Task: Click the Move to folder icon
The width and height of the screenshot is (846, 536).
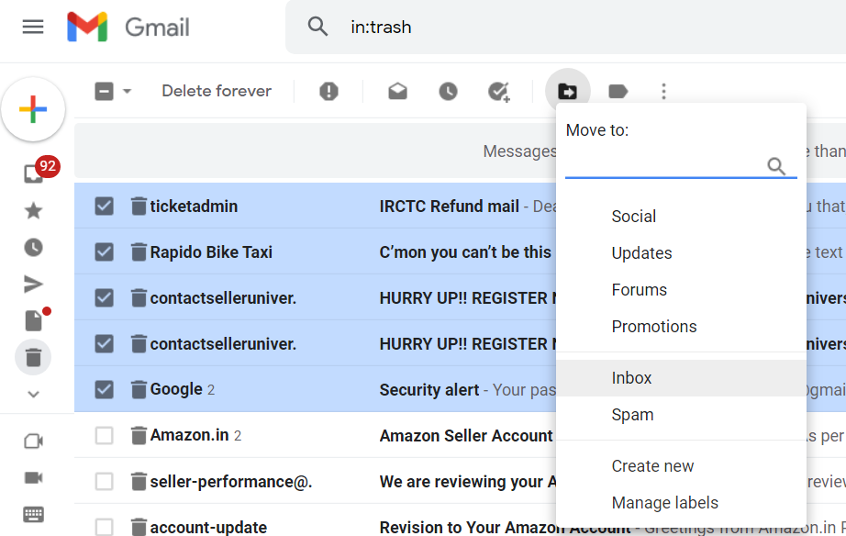Action: point(568,91)
